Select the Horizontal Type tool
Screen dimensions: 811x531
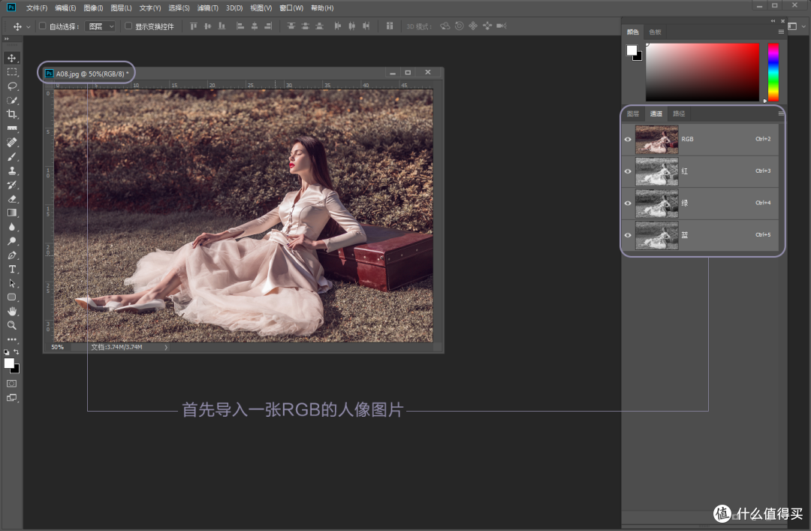tap(11, 269)
